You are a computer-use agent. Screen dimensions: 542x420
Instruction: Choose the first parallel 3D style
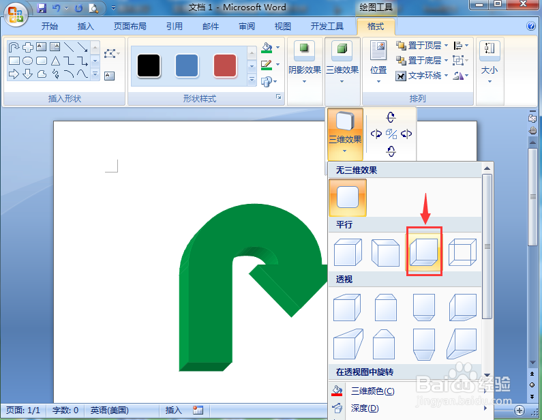click(x=348, y=252)
